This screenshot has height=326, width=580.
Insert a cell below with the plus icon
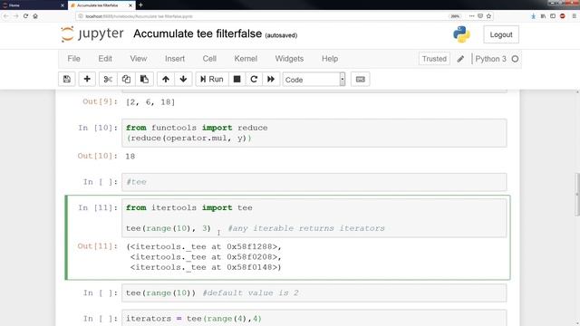pos(87,79)
